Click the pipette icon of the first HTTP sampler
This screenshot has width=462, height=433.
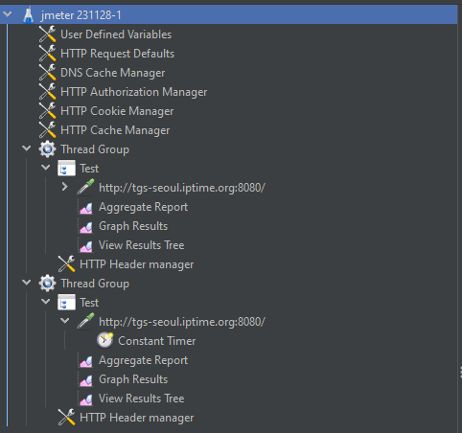tap(85, 187)
